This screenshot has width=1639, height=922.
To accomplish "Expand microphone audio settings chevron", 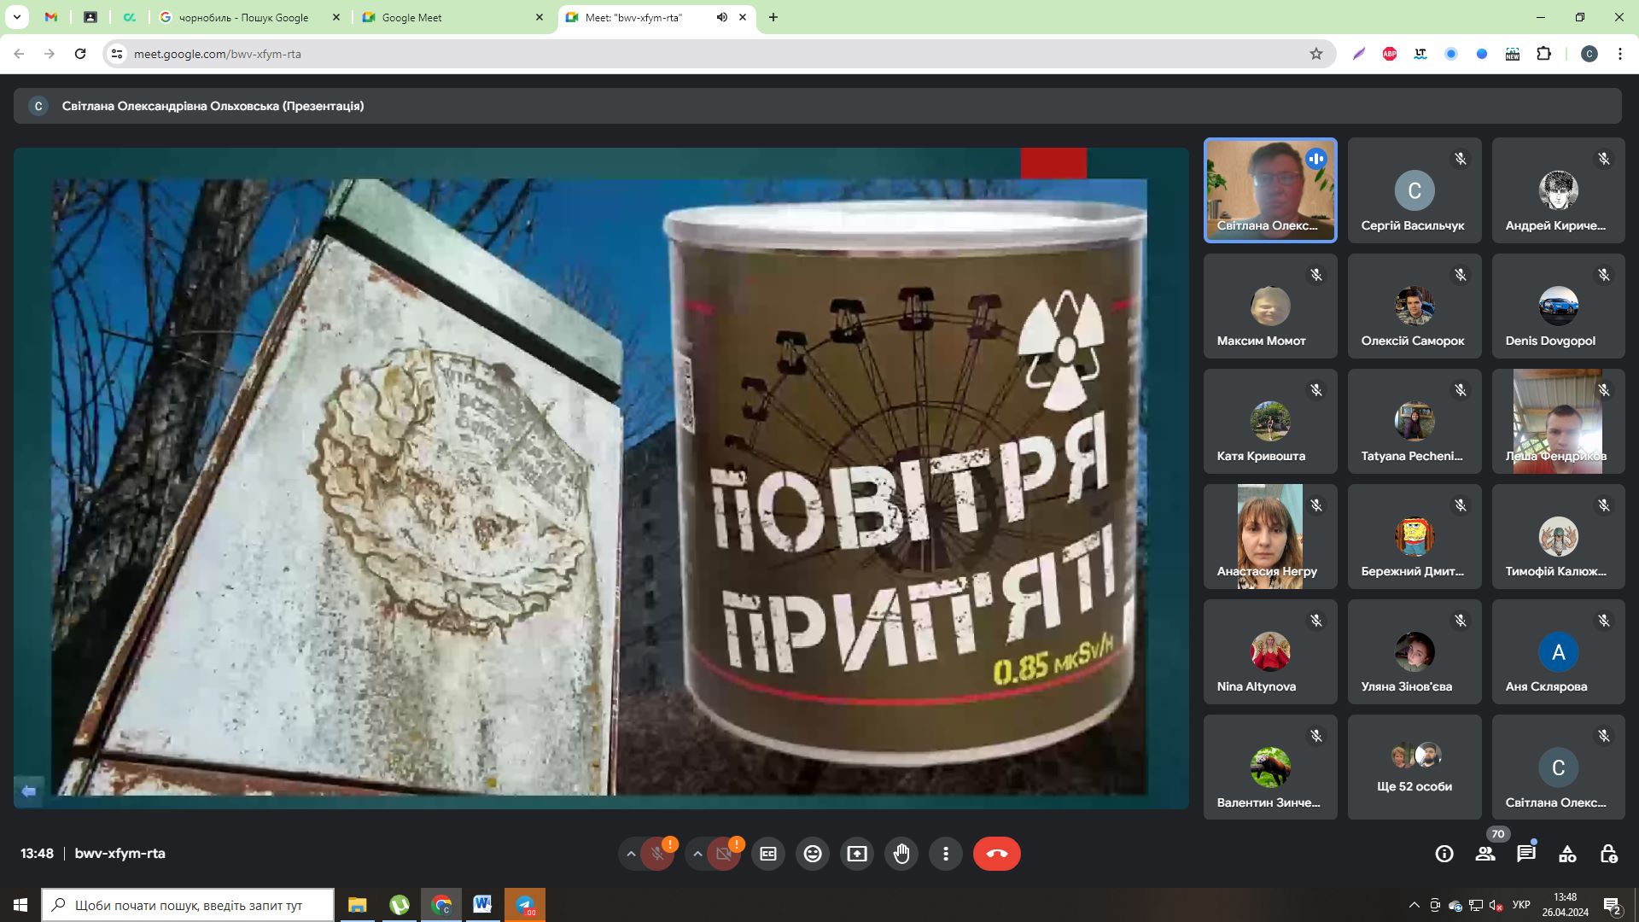I will 631,854.
